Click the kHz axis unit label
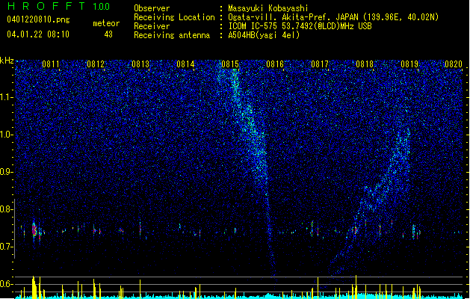 click(7, 61)
